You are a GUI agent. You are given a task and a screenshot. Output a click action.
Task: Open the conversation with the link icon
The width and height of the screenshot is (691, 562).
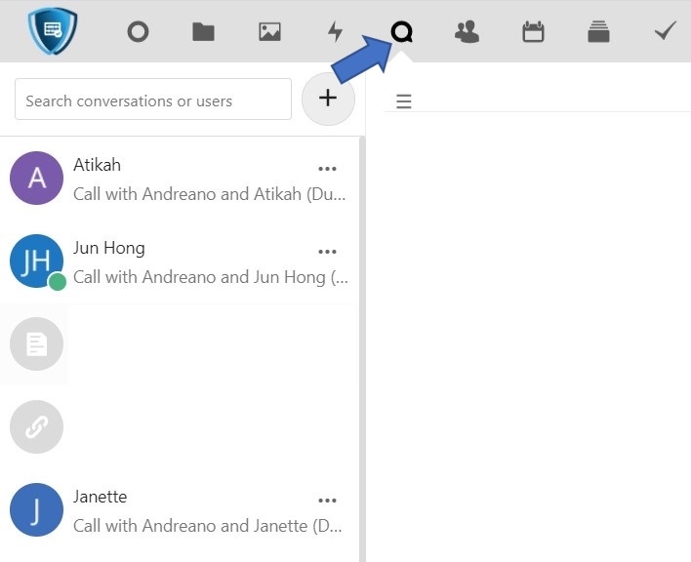point(36,426)
